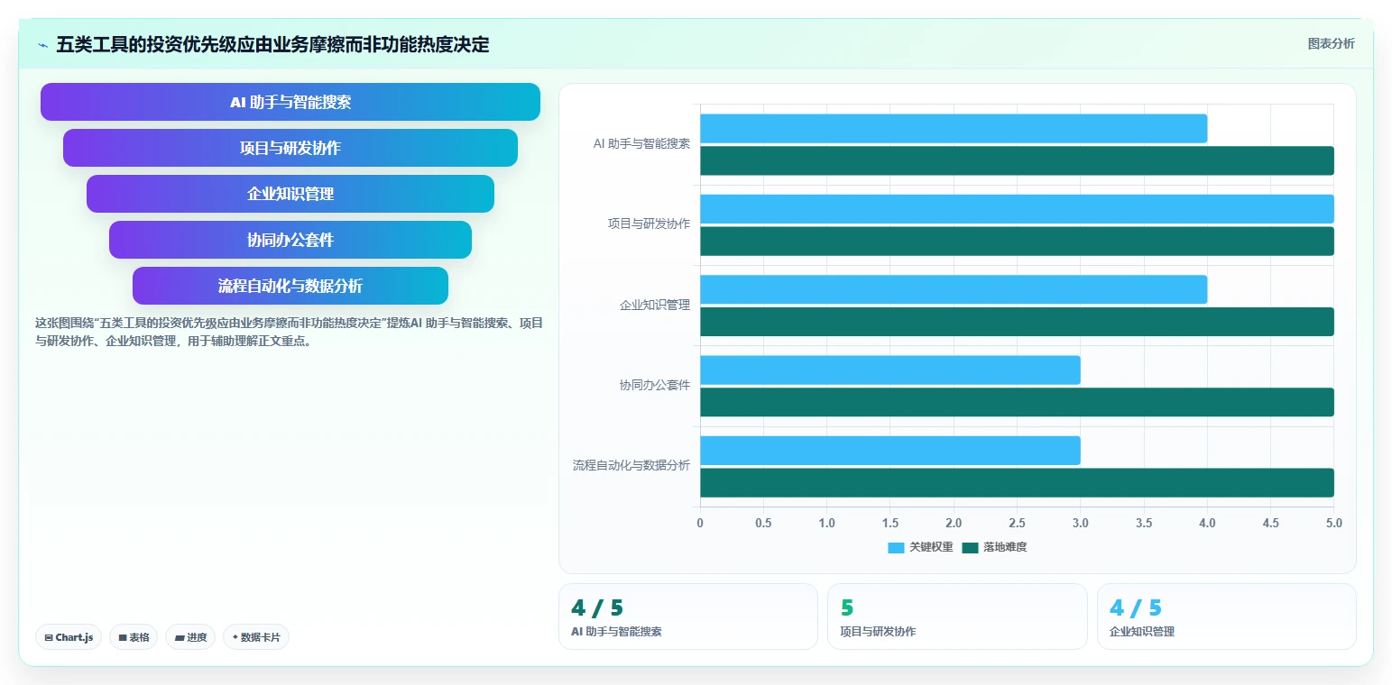Click the x-axis tick 2.5

pyautogui.click(x=1017, y=523)
